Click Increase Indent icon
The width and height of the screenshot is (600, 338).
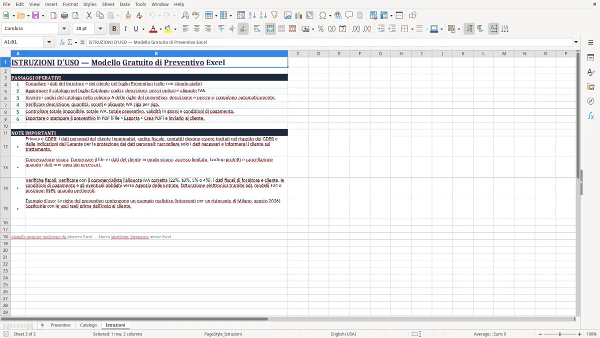[381, 29]
